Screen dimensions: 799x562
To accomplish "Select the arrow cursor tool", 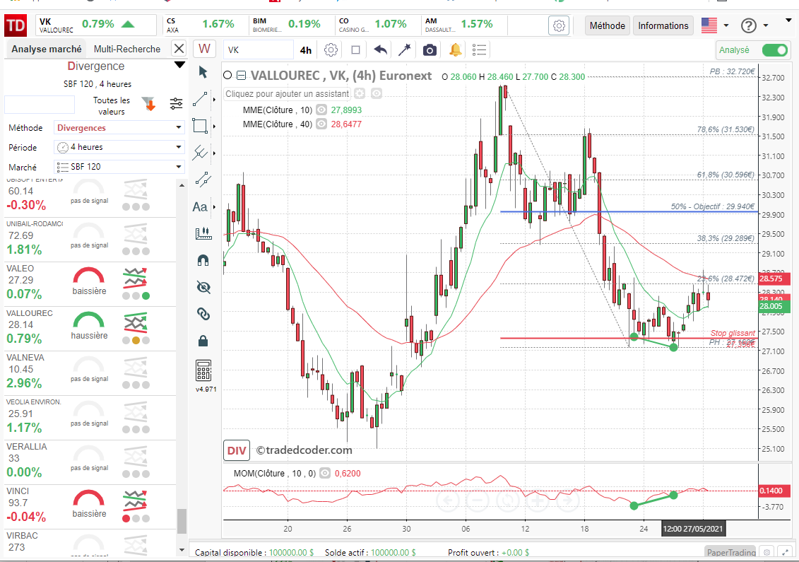I will tap(203, 72).
